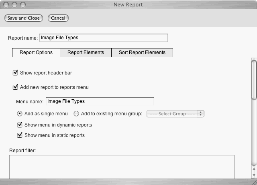Switch to the Report Elements tab

pos(86,52)
